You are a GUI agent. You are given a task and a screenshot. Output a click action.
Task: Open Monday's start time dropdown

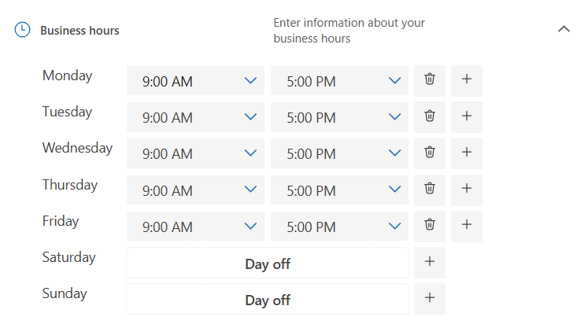[195, 81]
